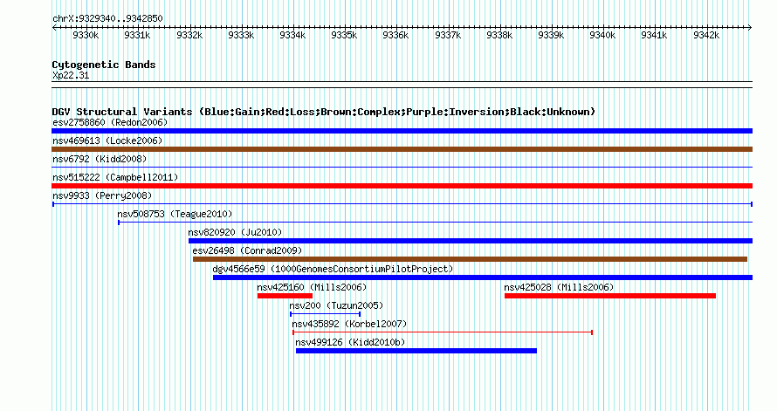This screenshot has height=411, width=777.
Task: Select the thin blue nsv200 variant line
Action: (325, 314)
